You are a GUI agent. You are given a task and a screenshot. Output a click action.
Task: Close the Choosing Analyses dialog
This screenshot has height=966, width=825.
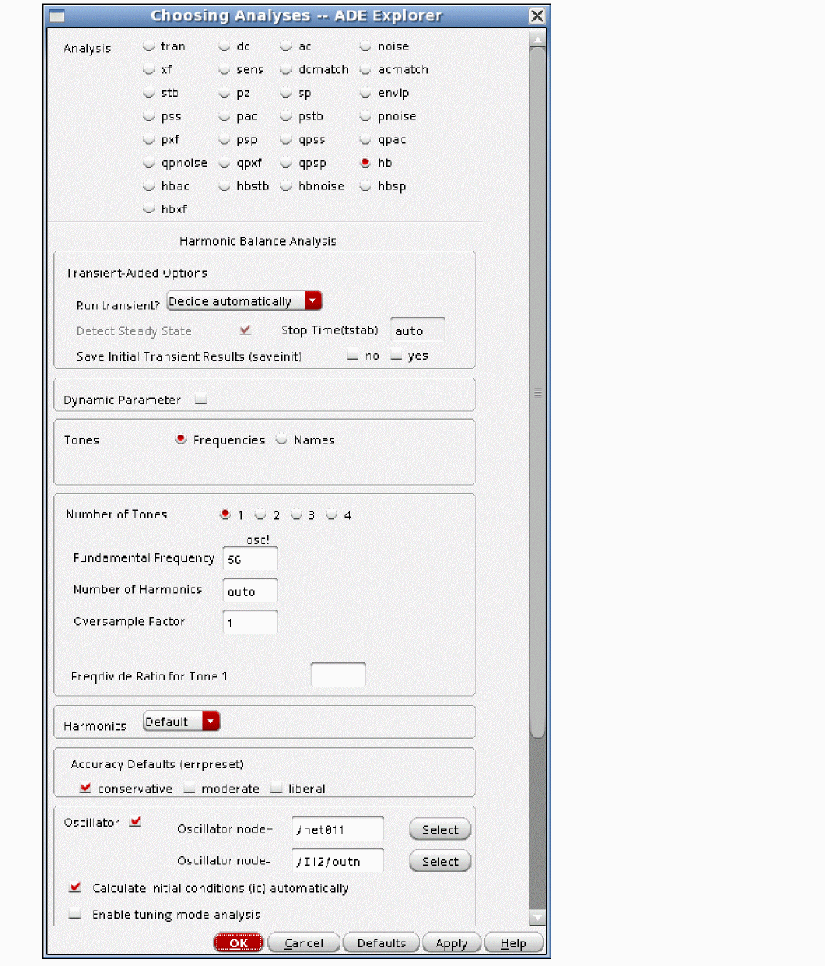[537, 16]
